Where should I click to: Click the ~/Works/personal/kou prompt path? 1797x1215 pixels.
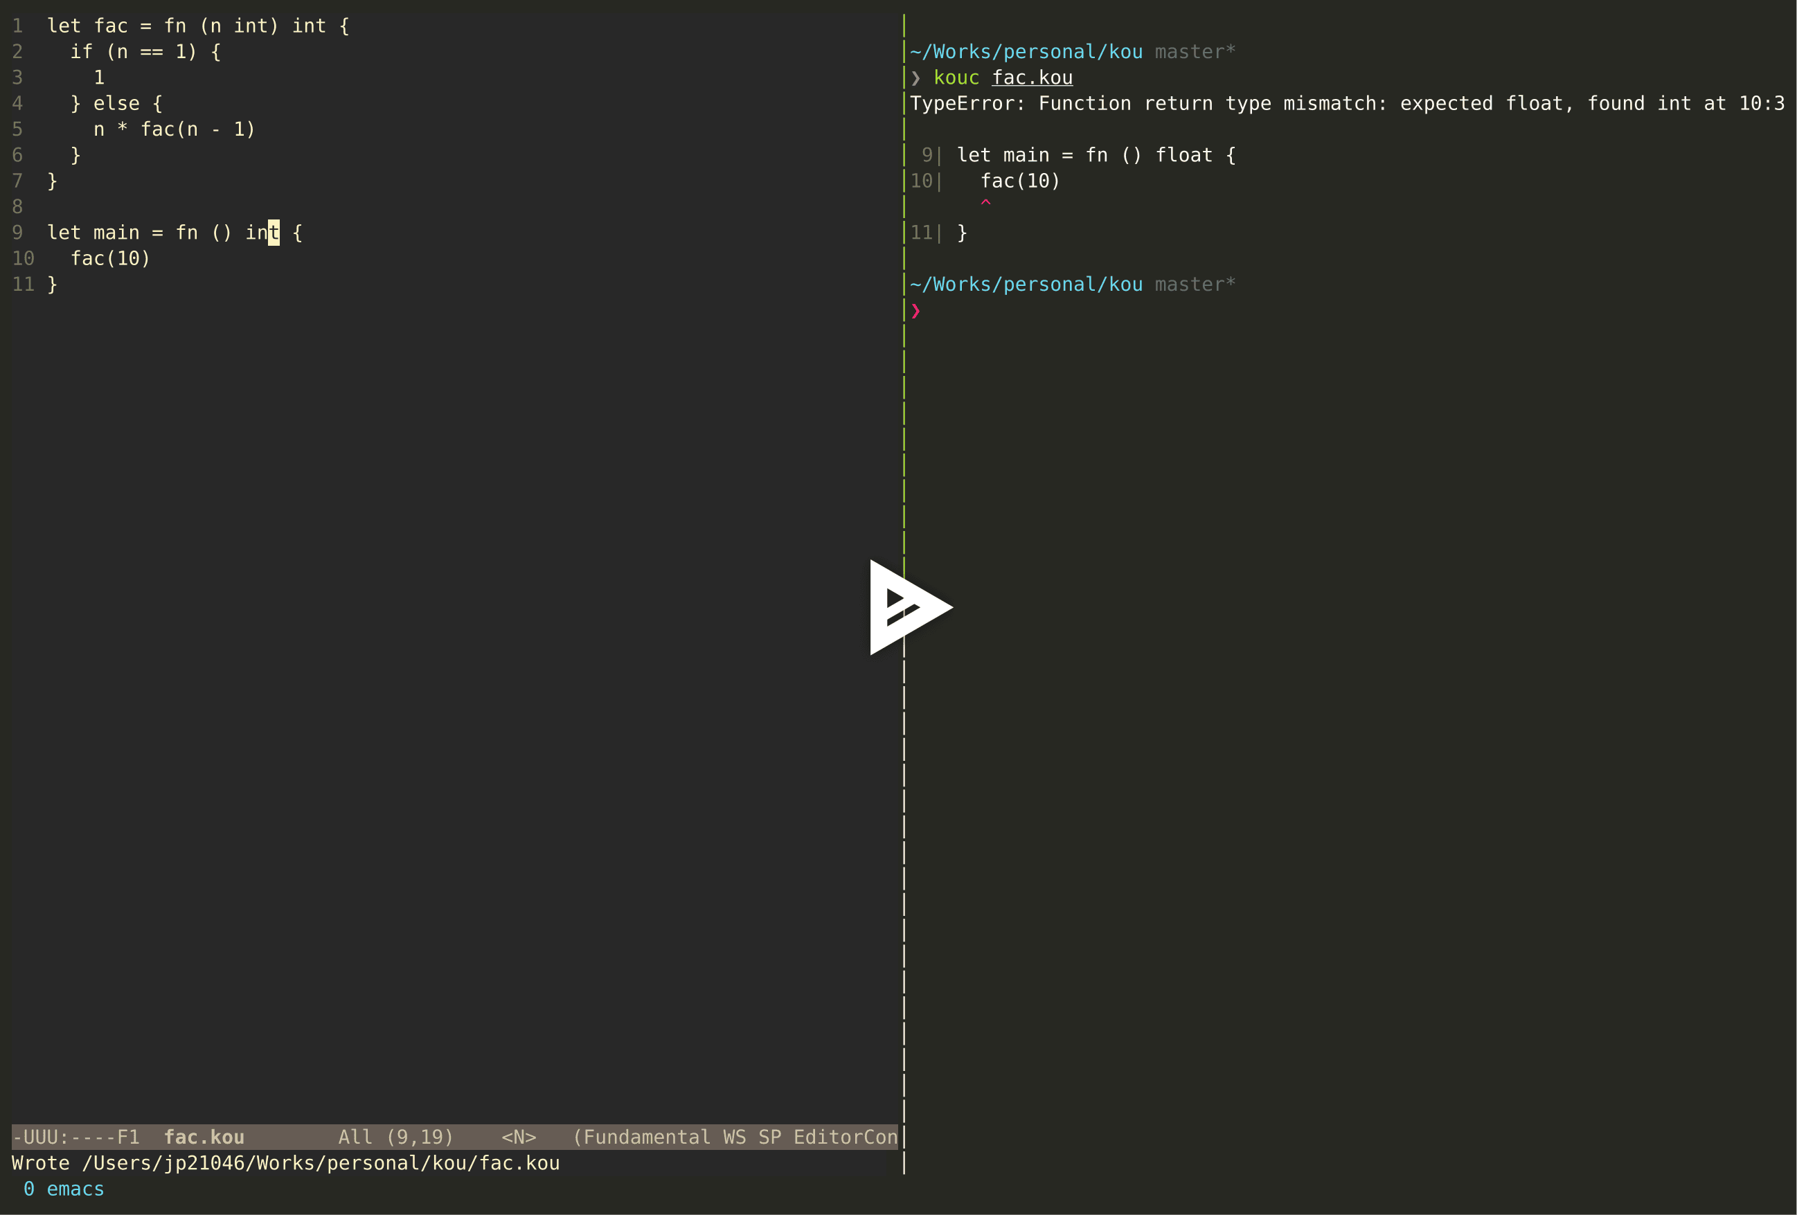click(1026, 51)
